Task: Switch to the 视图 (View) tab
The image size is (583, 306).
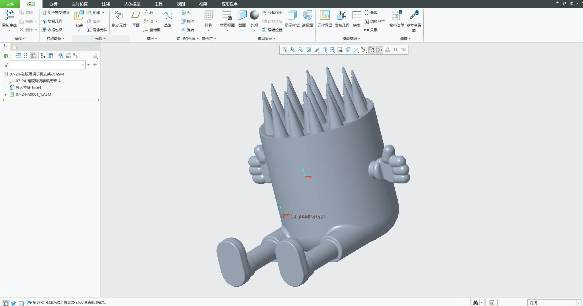Action: point(181,4)
